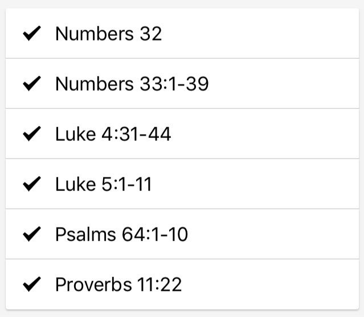This screenshot has height=317, width=364.
Task: Tap the Psalms 64:1-10 checkmark icon
Action: [31, 234]
